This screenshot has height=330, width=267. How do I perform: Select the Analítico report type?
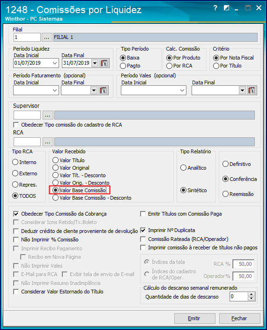[x=193, y=168]
